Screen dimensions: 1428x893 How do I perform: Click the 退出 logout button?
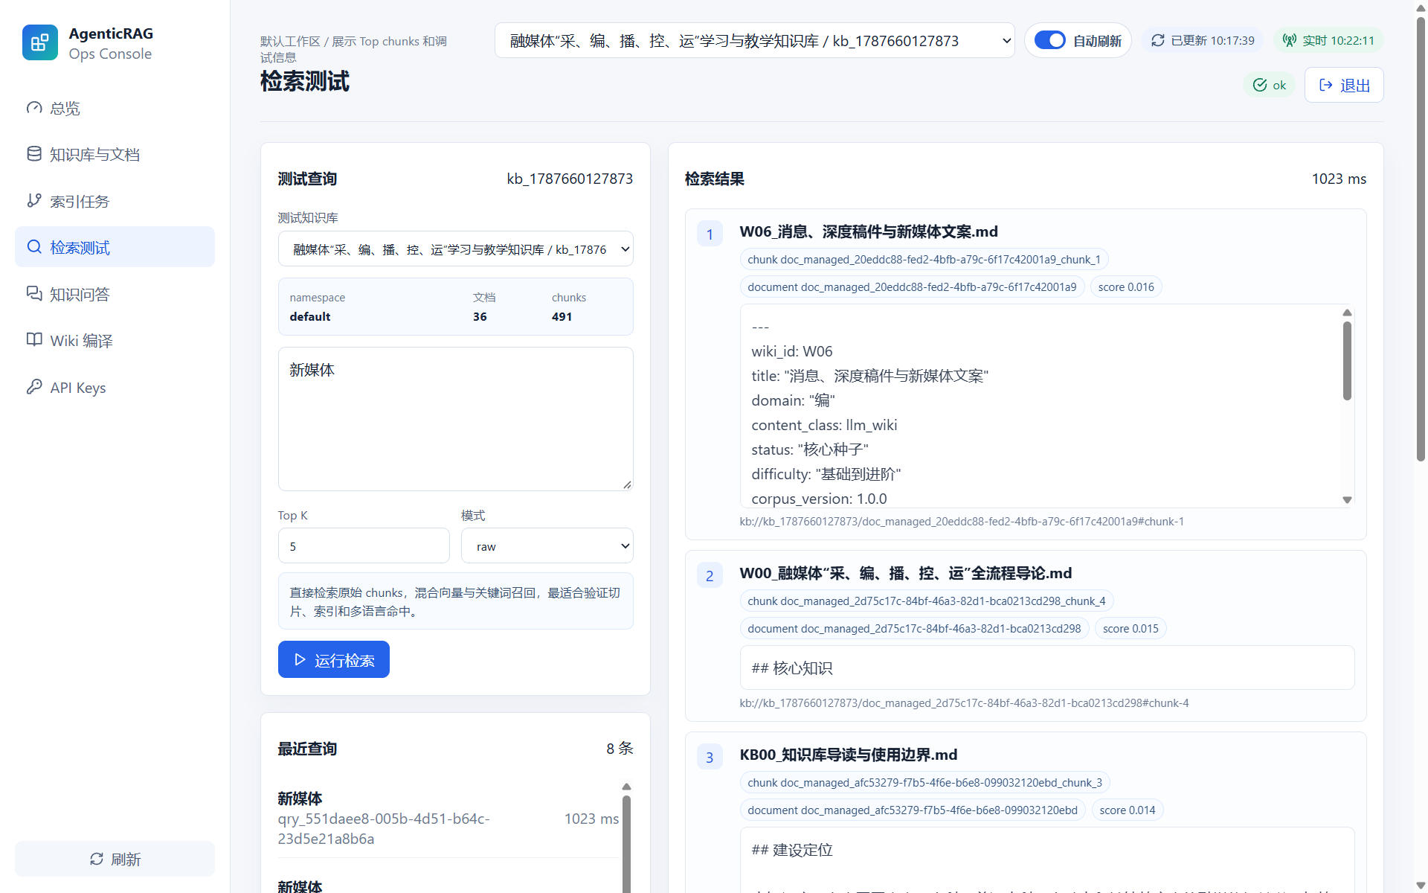pos(1344,85)
